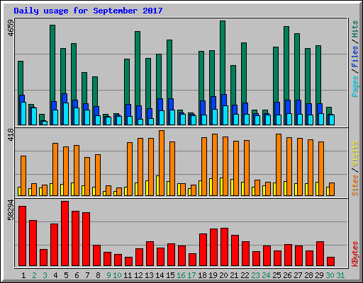Click day label '20' on axis
The height and width of the screenshot is (283, 363).
223,275
